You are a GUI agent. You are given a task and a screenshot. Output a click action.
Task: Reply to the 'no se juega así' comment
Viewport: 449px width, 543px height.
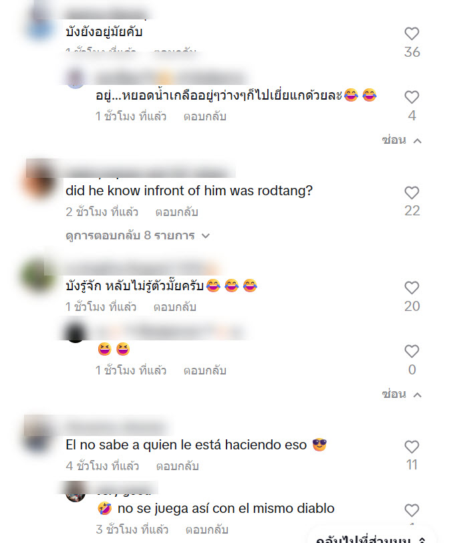coord(207,530)
